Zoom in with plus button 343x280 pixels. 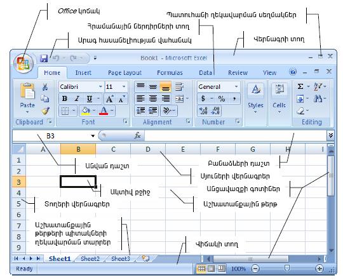[x=319, y=269]
